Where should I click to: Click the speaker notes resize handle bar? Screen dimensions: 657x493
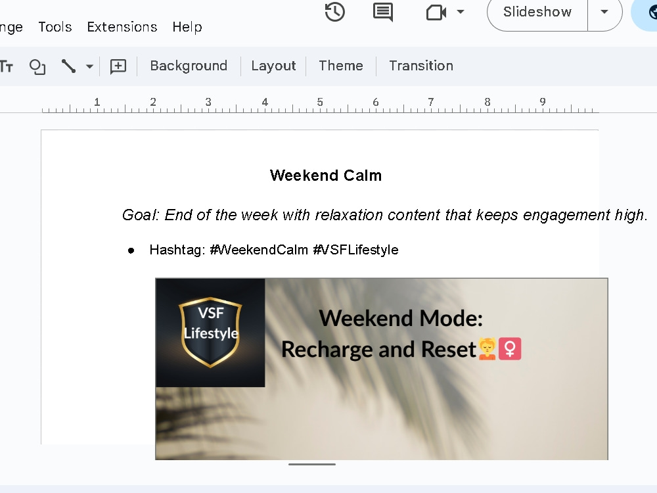(311, 464)
